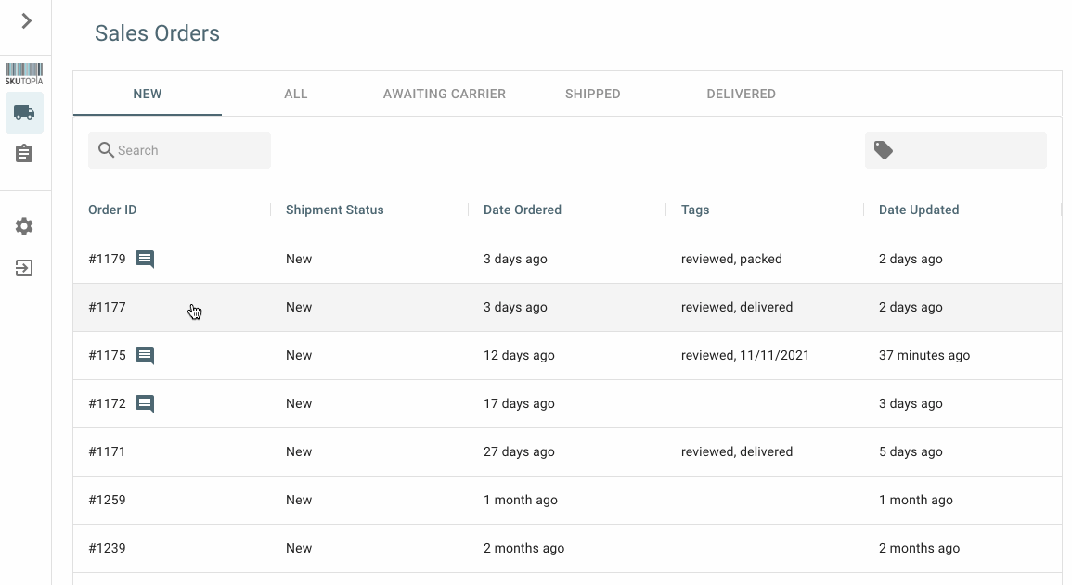Sort by the Order ID column header
Viewport: 1072px width, 585px height.
click(x=112, y=210)
